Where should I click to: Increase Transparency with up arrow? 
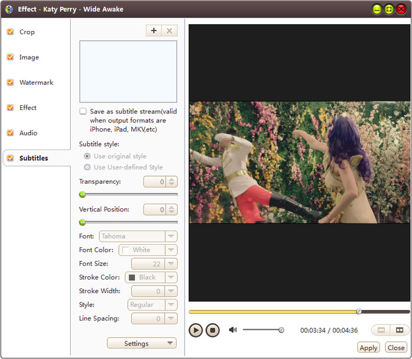click(x=172, y=179)
